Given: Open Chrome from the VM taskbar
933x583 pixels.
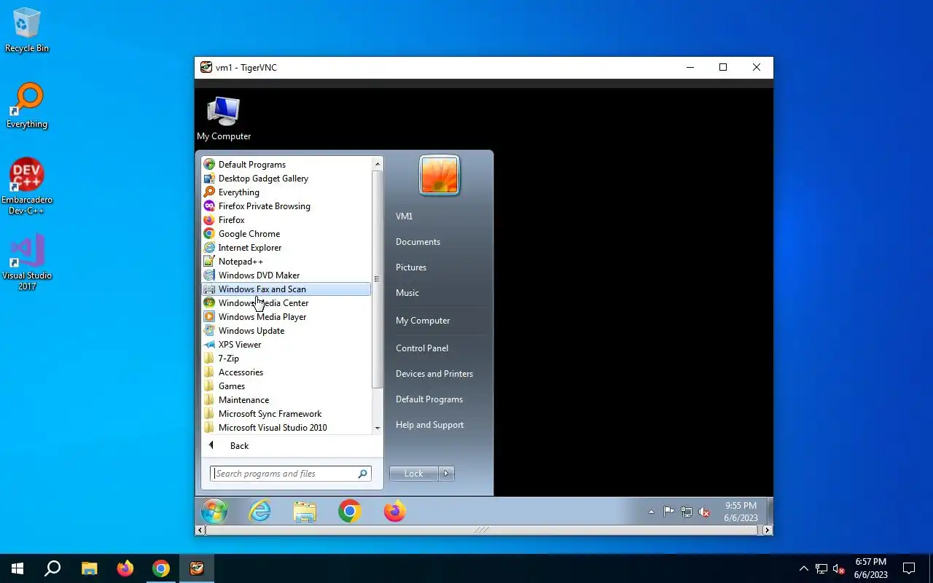Looking at the screenshot, I should pos(350,512).
